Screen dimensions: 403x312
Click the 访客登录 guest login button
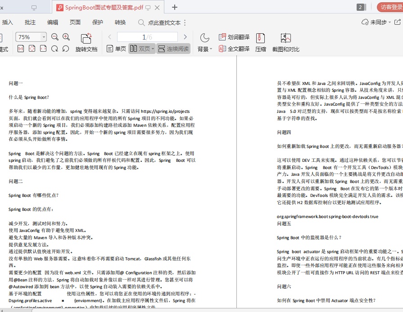tap(390, 7)
